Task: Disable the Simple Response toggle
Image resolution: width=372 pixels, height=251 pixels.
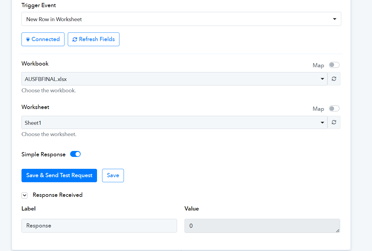Action: (x=75, y=154)
